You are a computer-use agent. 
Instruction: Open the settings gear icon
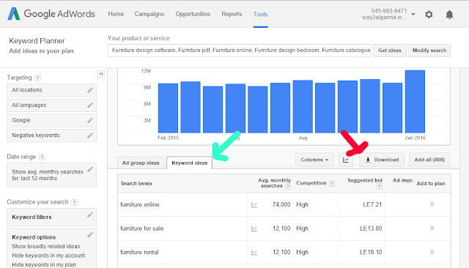pyautogui.click(x=429, y=15)
